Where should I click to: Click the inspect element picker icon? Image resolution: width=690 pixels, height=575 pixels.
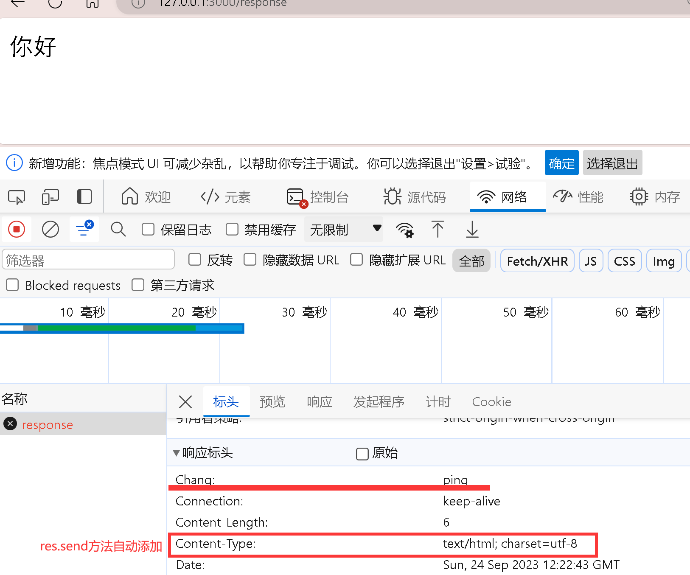(17, 197)
